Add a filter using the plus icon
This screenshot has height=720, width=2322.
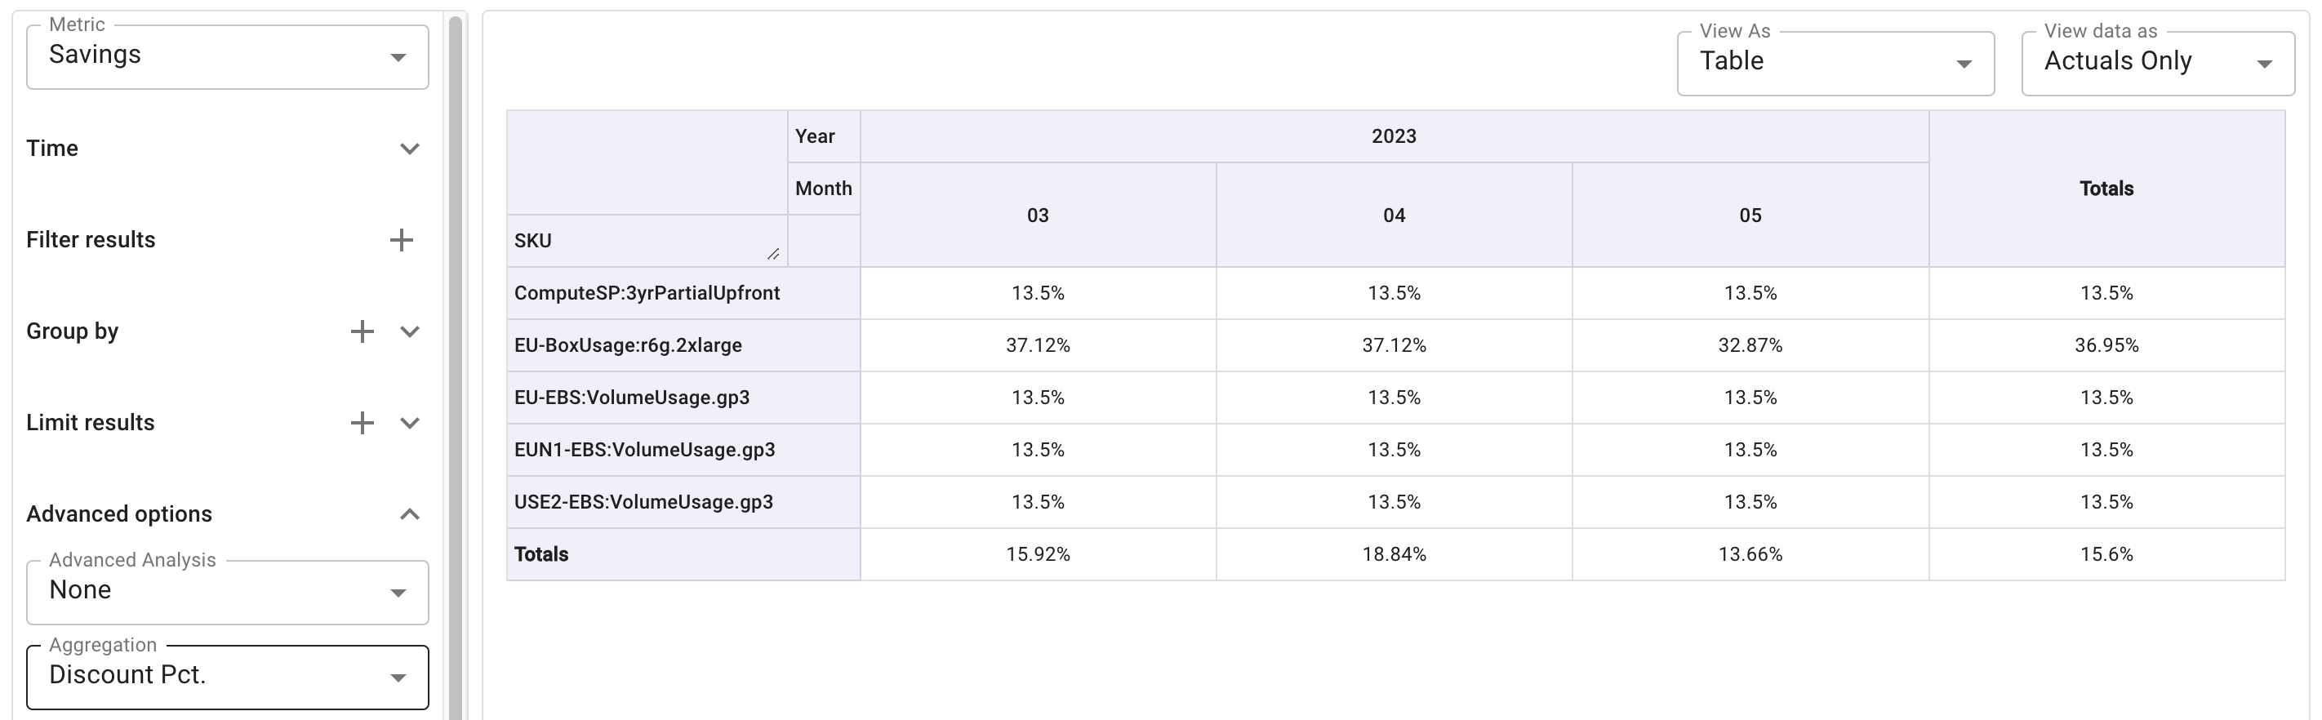(x=403, y=239)
